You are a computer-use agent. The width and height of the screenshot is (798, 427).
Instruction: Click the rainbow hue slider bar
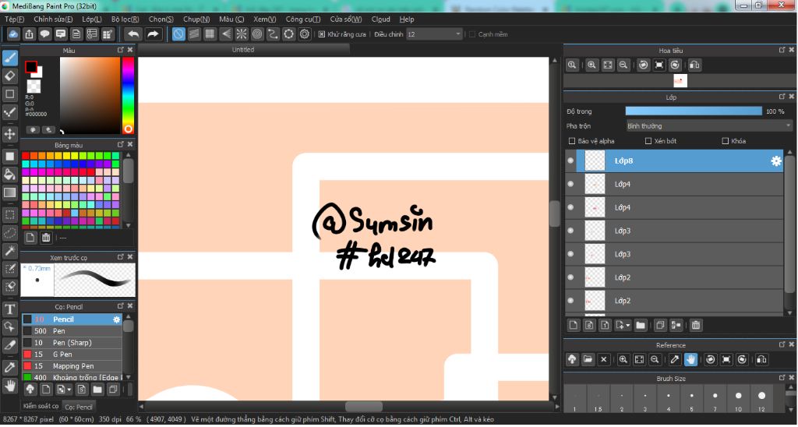[129, 95]
